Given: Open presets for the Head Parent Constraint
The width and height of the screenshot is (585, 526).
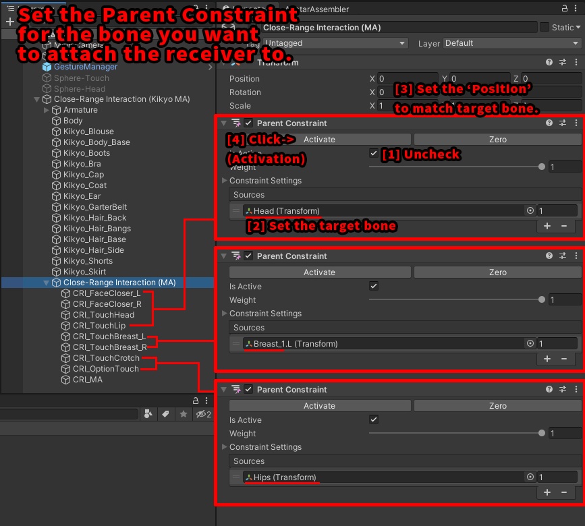Looking at the screenshot, I should point(563,123).
